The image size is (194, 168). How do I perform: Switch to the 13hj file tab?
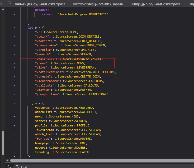(x=191, y=4)
